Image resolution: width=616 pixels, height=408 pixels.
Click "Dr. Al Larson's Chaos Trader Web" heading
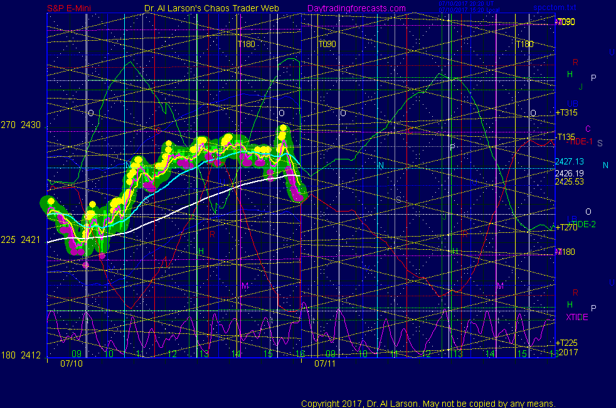point(211,8)
